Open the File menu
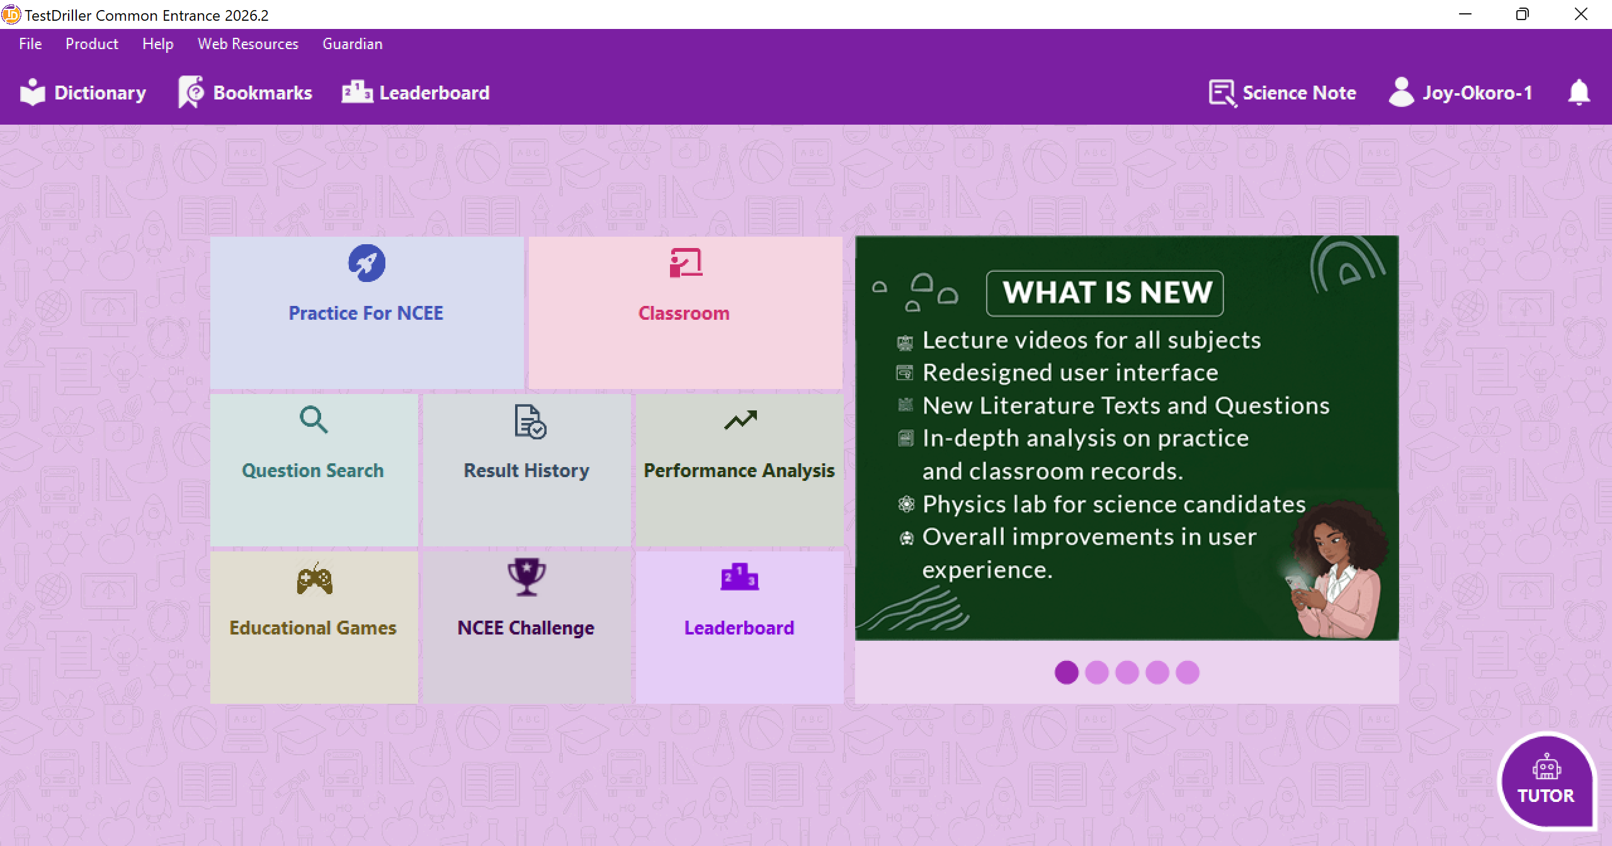This screenshot has height=846, width=1612. pos(30,44)
